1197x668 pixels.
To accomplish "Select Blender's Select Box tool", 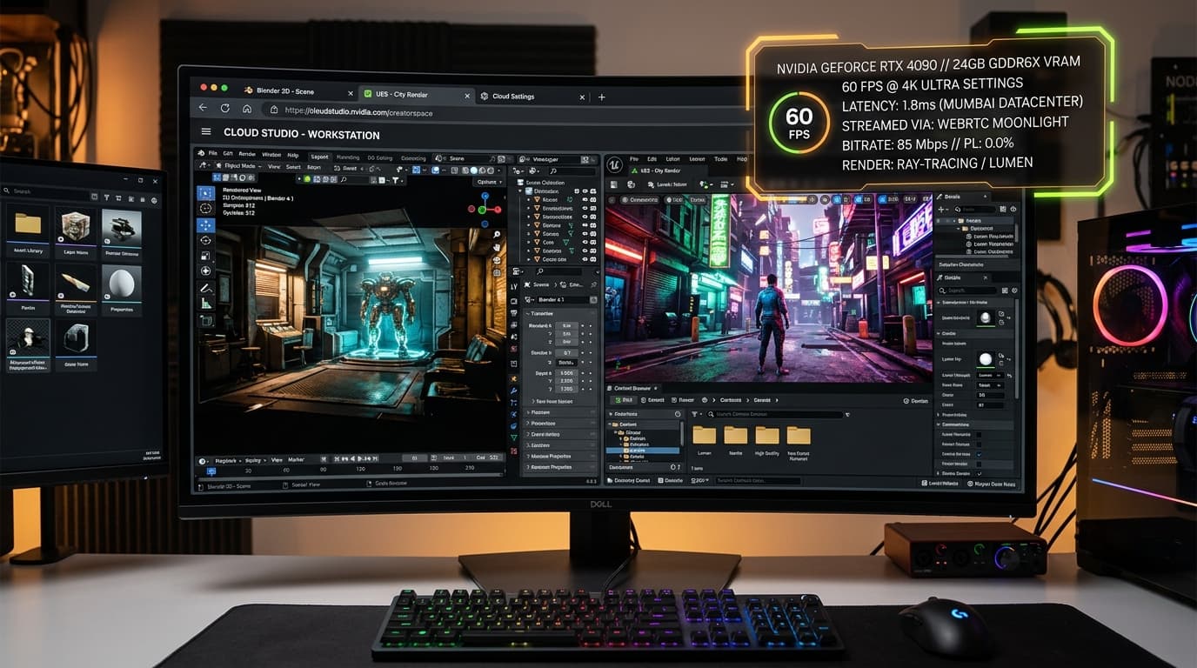I will pyautogui.click(x=205, y=193).
